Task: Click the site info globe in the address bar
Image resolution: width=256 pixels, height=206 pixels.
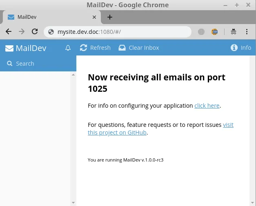Action: point(51,32)
